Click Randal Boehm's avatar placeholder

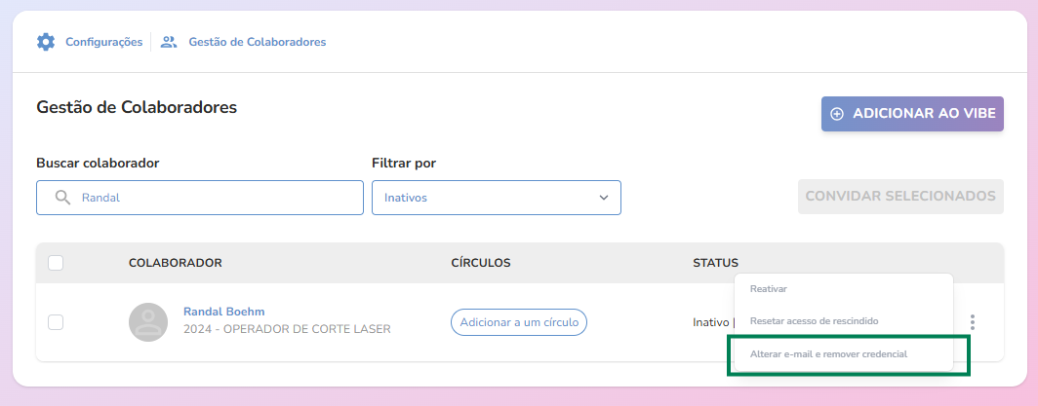[x=148, y=322]
